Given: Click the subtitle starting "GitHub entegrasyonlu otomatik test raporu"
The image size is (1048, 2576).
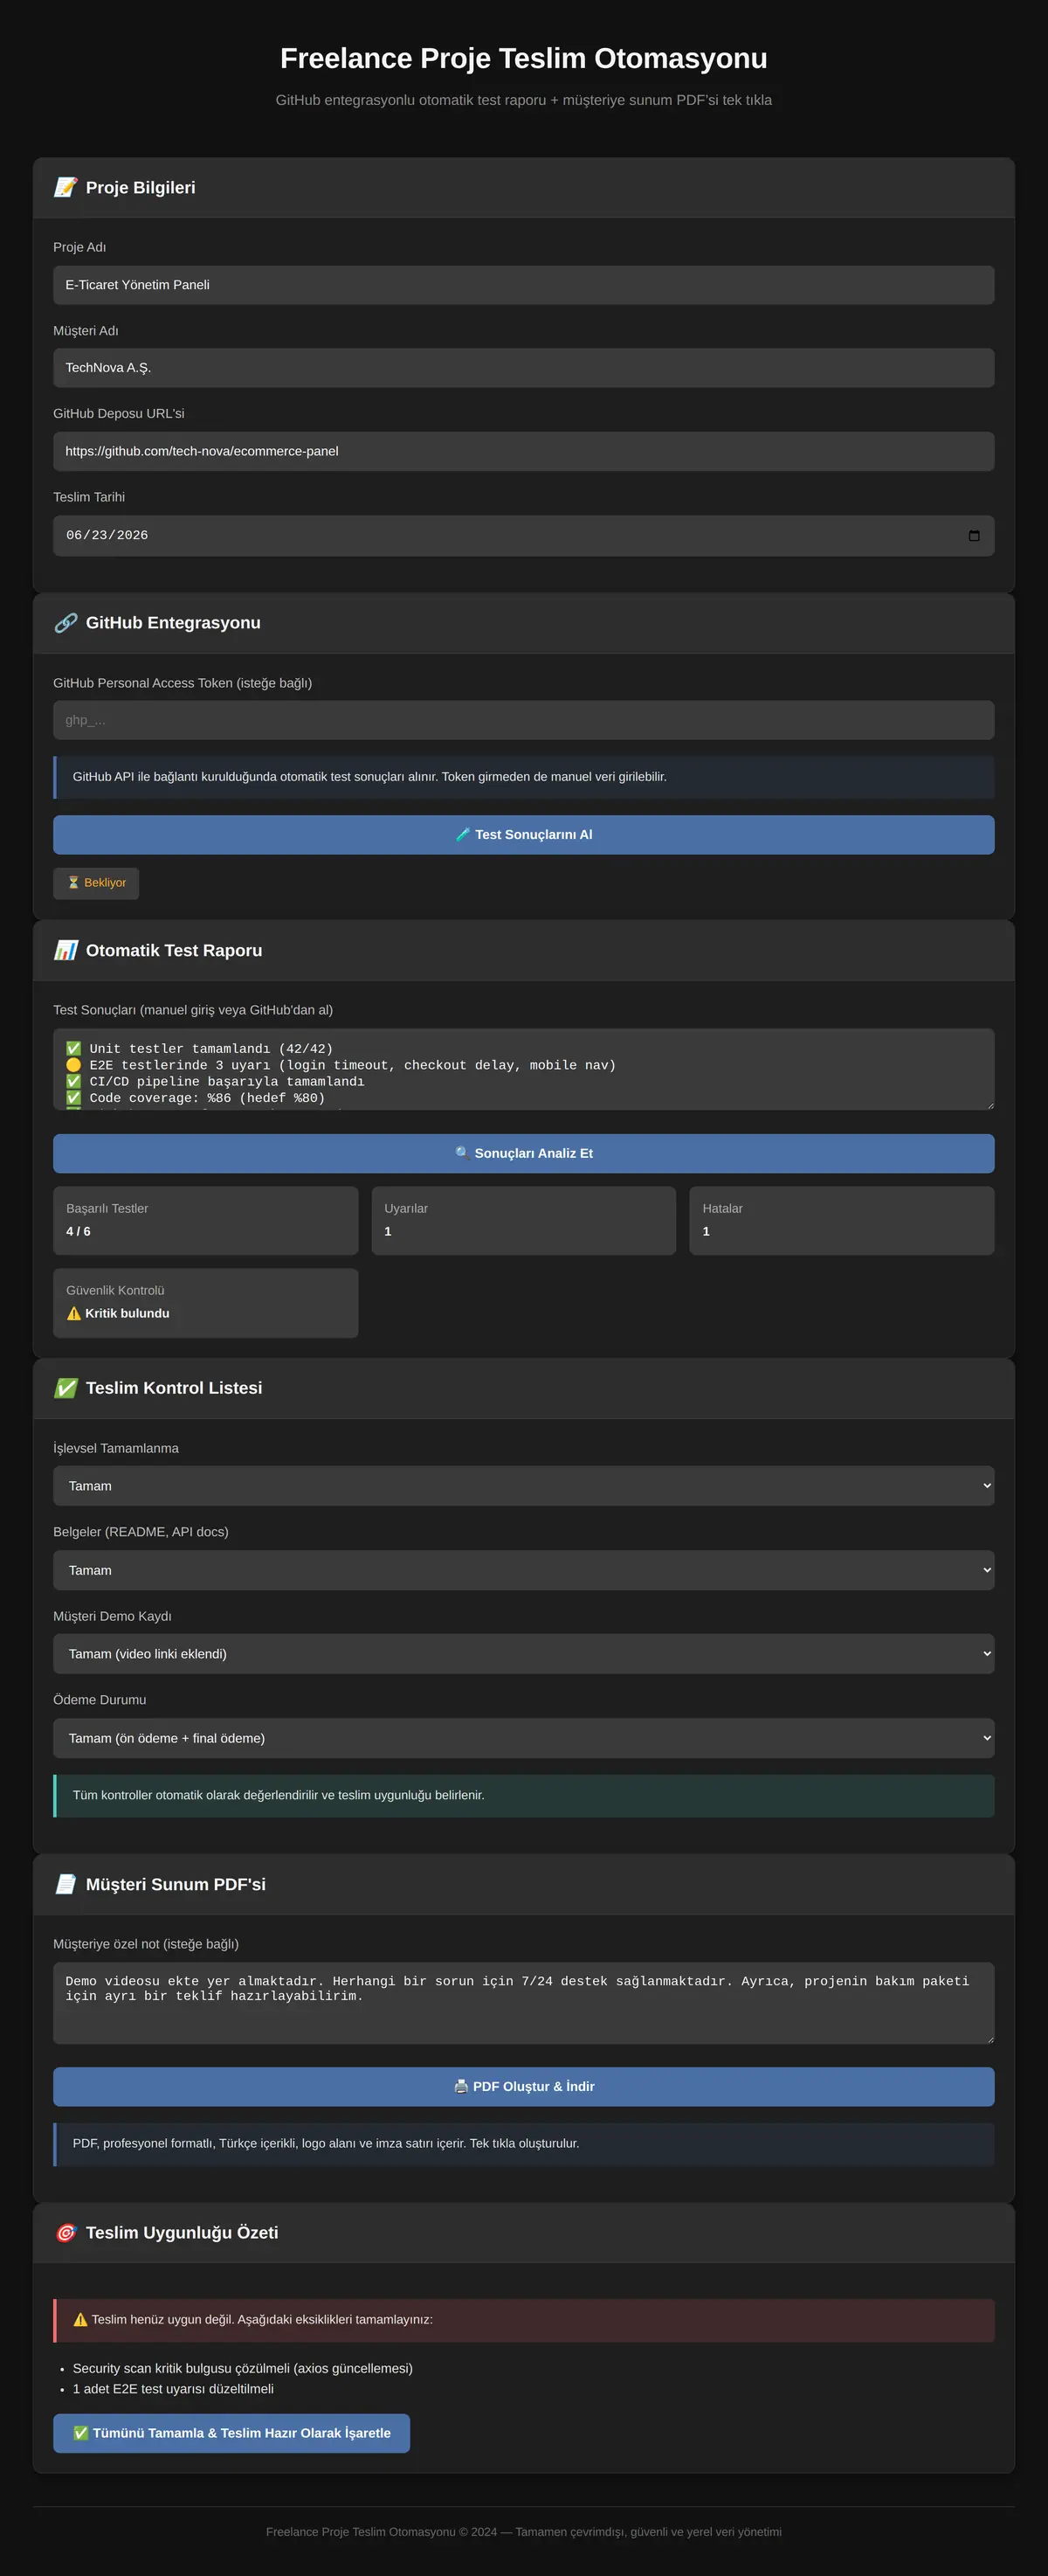Looking at the screenshot, I should 523,100.
